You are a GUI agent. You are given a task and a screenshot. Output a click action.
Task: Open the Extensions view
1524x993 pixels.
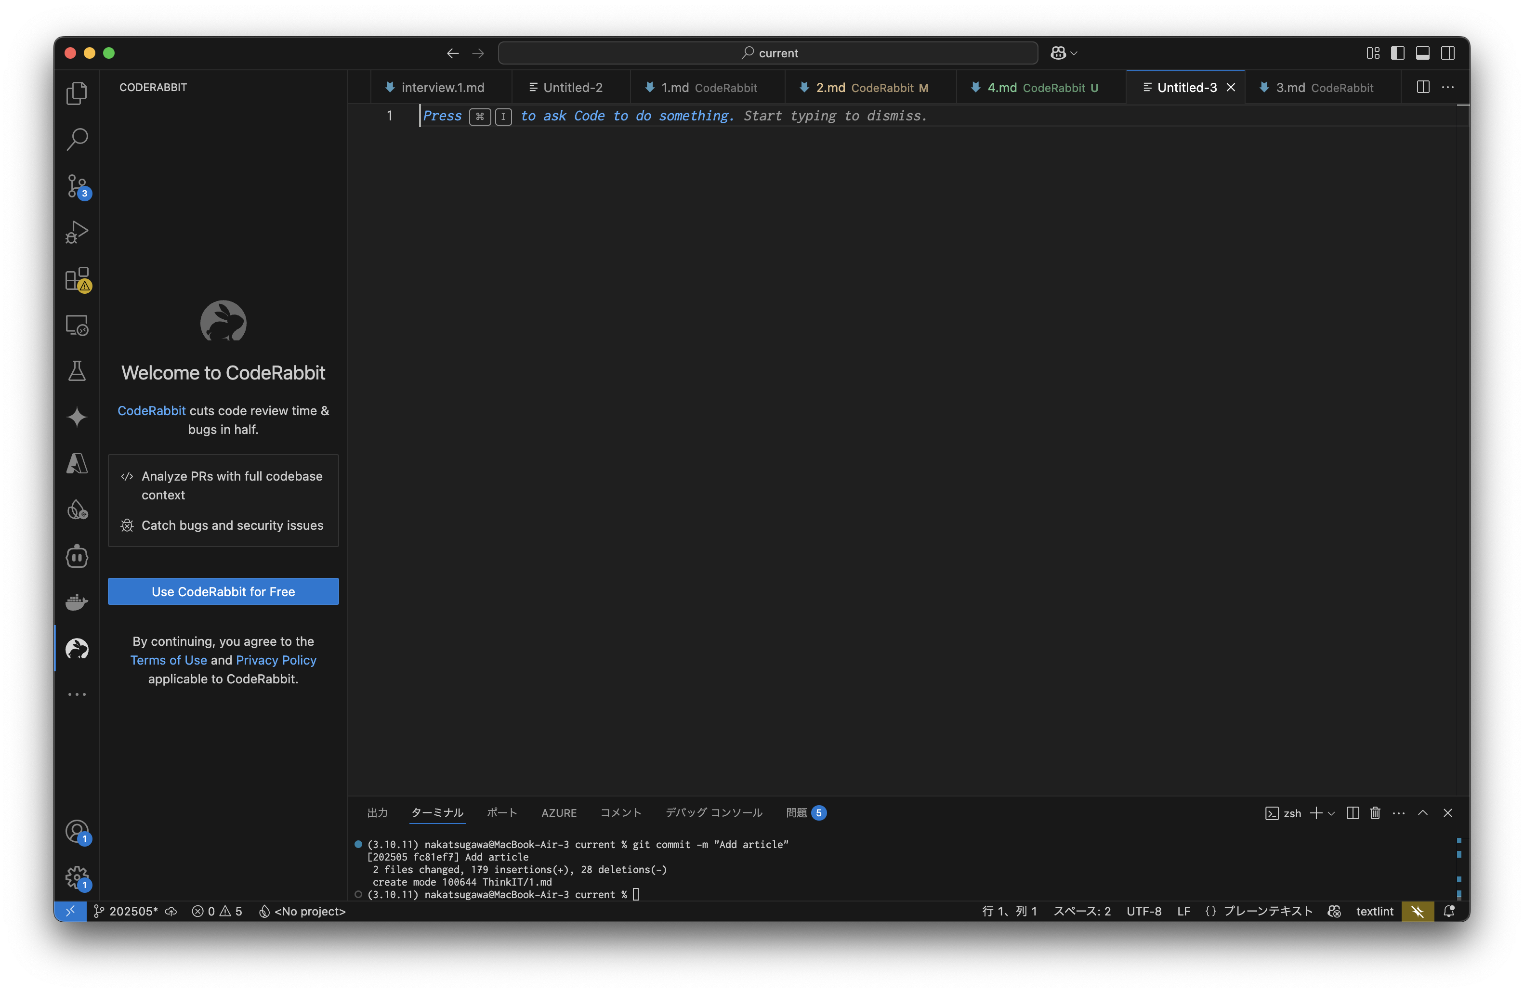[x=77, y=279]
